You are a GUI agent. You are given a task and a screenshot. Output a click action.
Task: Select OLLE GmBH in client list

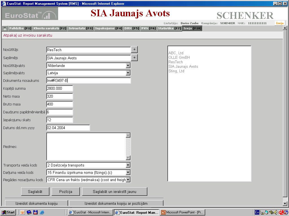pos(179,57)
